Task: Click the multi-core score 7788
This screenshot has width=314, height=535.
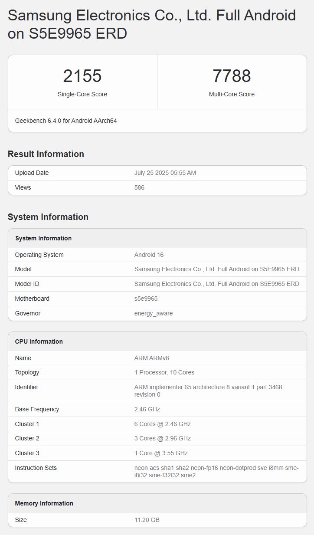Action: [232, 76]
